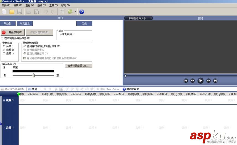Open the 收缩至适合大小 preview size dropdown

138,18
